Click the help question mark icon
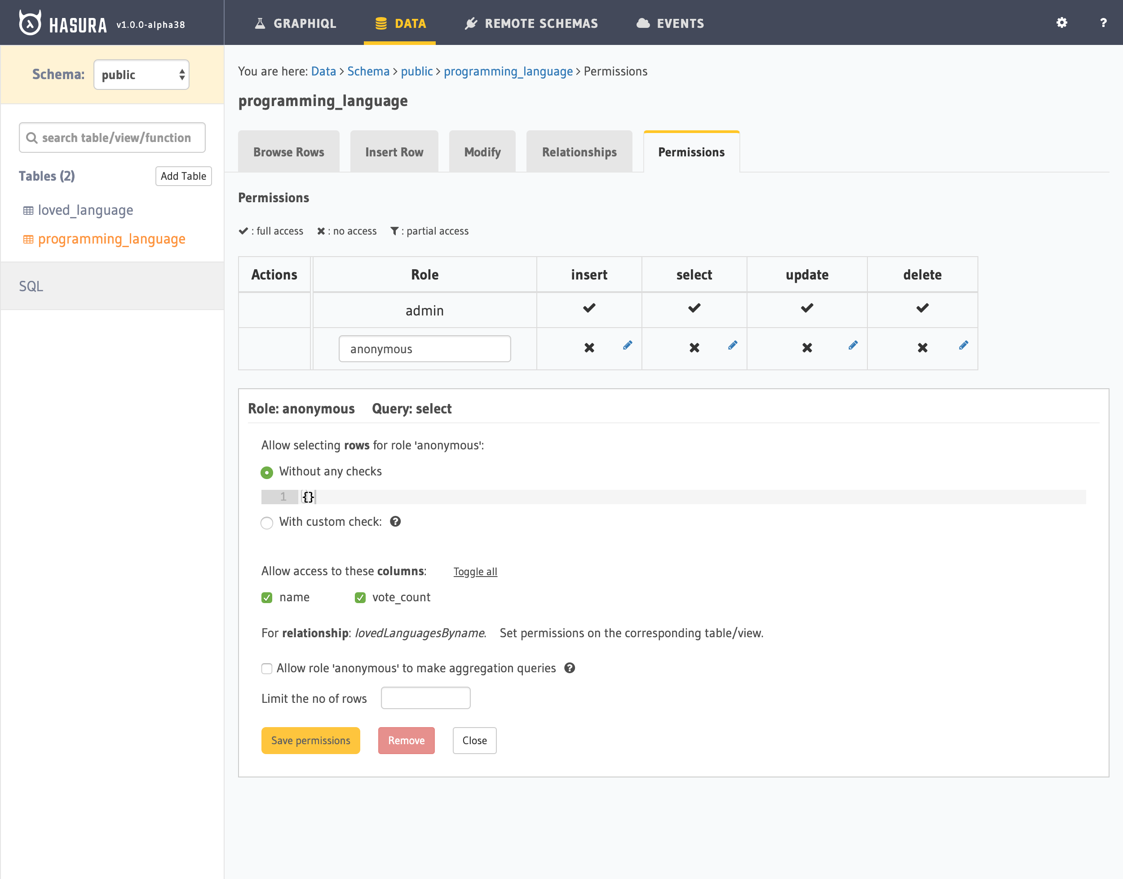This screenshot has height=879, width=1123. (1103, 22)
